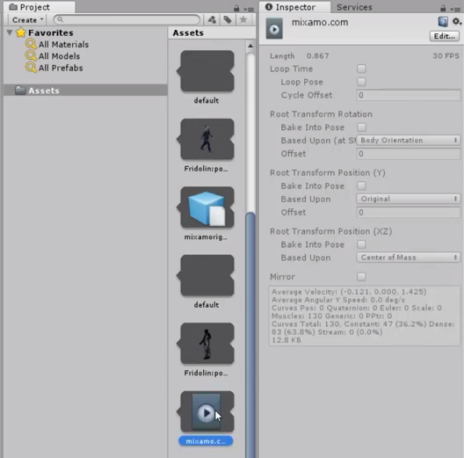Viewport: 464px width, 458px height.
Task: Click the animation clip icon beside mixamo.com
Action: [274, 29]
